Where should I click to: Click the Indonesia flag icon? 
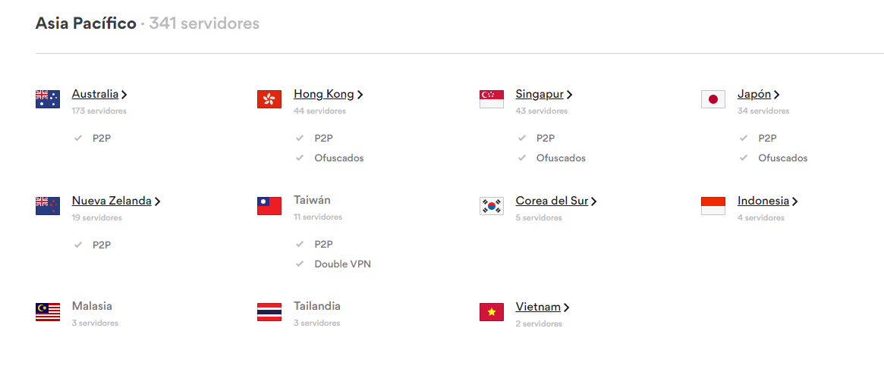713,206
